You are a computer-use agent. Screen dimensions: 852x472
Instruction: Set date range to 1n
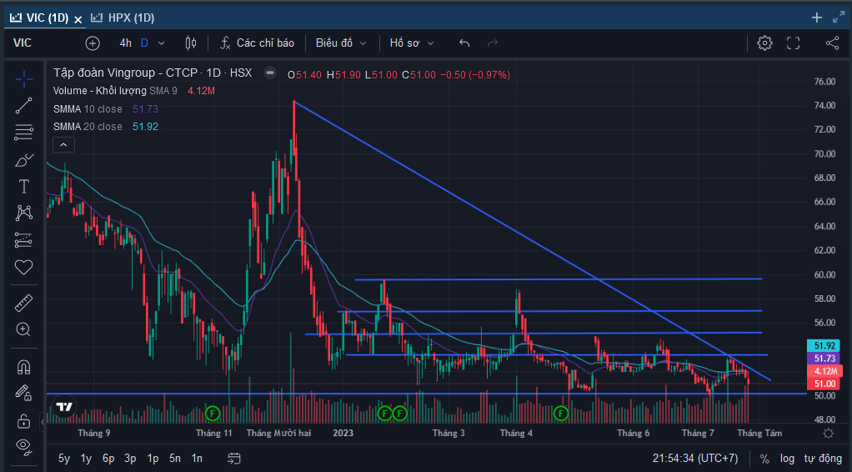tap(197, 459)
